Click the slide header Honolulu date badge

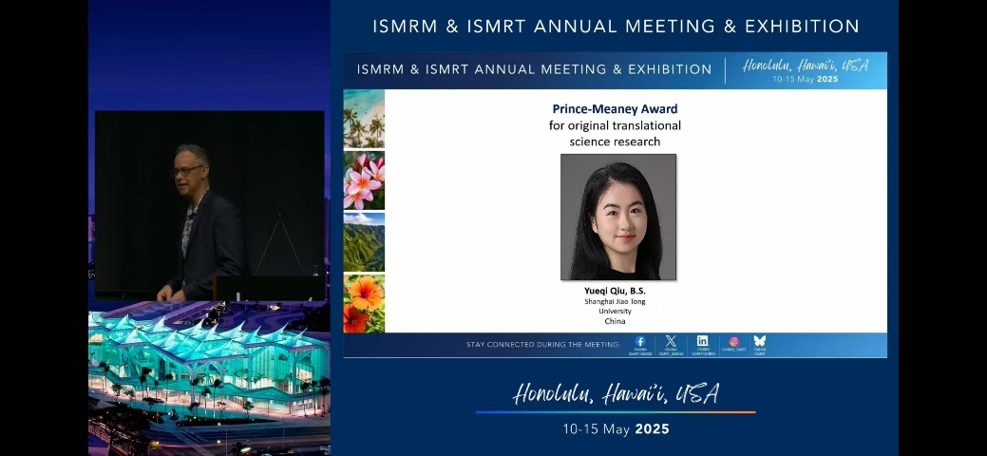(805, 70)
